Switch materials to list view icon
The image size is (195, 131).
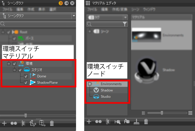coord(143,113)
